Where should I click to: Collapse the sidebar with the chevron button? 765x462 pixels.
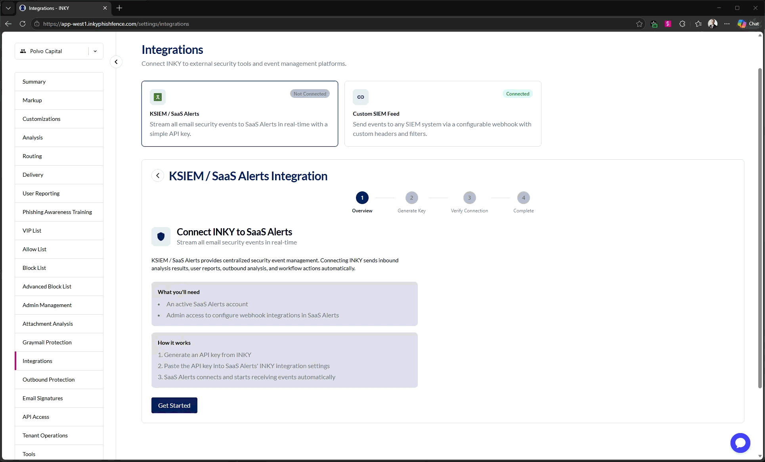116,62
